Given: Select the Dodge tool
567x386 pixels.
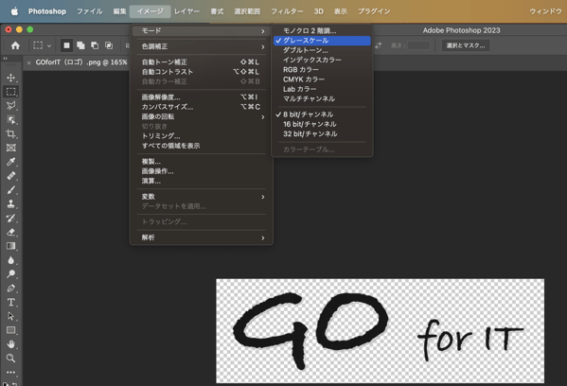Looking at the screenshot, I should tap(10, 274).
